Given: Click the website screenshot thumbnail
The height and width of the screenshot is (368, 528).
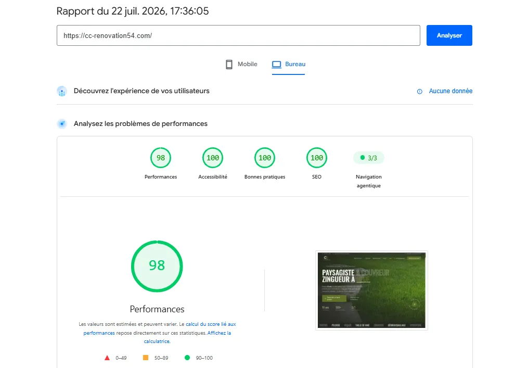Looking at the screenshot, I should (371, 290).
